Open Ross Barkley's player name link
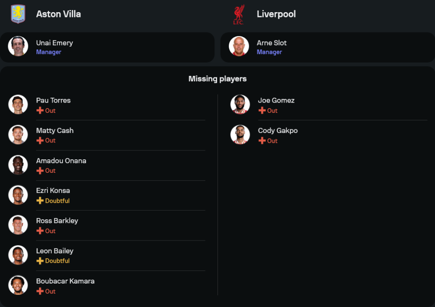 tap(57, 221)
